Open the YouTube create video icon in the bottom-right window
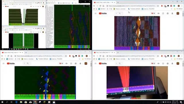The image size is (184, 104). coord(158,64)
